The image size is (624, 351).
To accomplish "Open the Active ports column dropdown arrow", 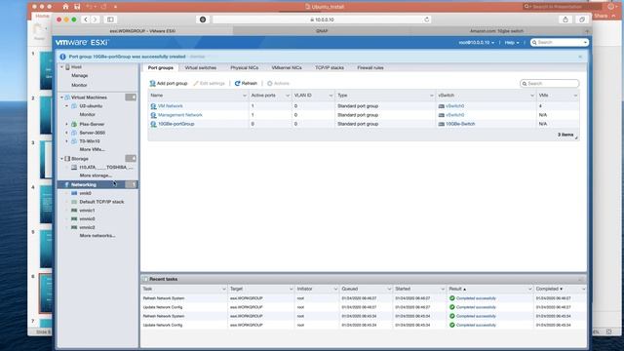I will (x=288, y=96).
